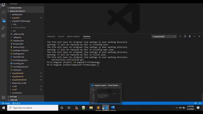Open the karma.conf.js file
The image size is (203, 114).
click(26, 47)
